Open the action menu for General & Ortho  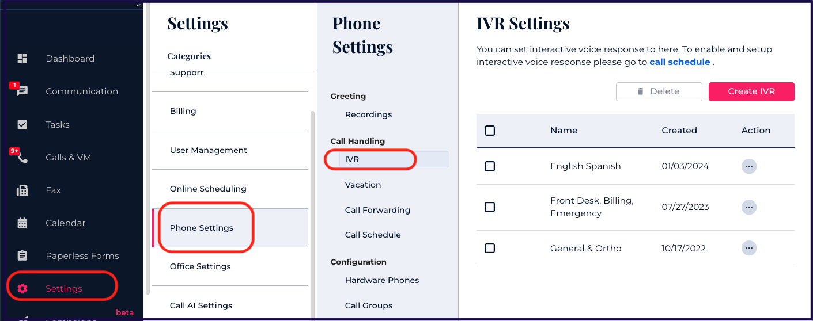point(748,249)
